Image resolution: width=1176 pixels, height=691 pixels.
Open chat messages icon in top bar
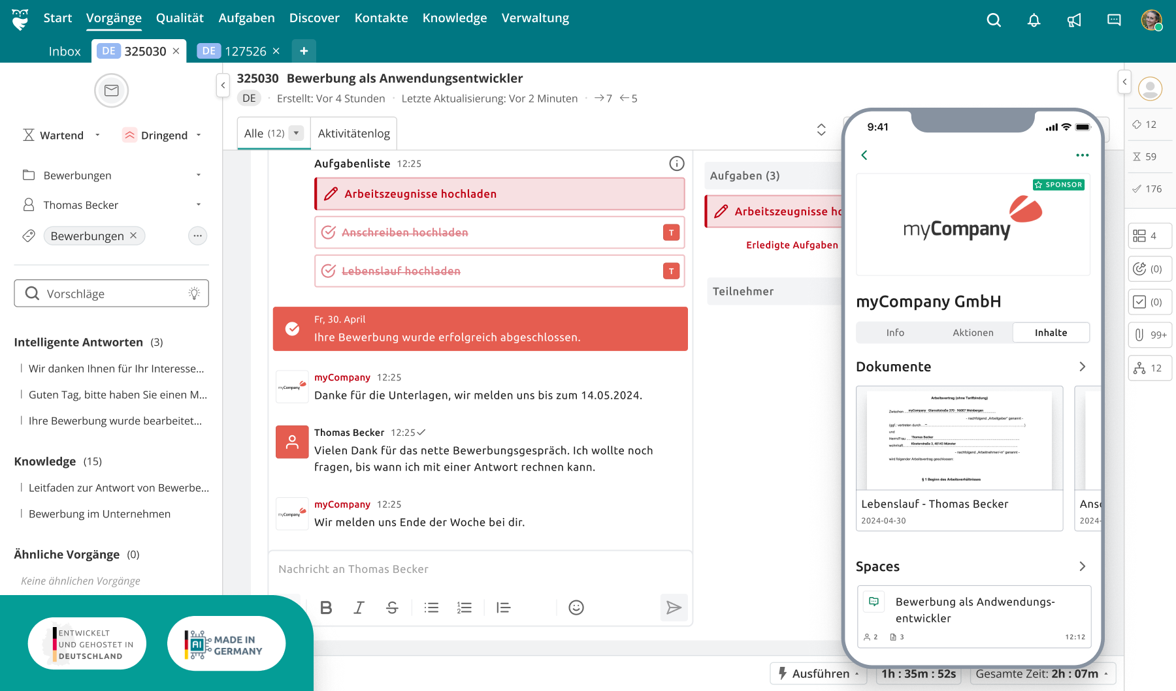coord(1114,20)
